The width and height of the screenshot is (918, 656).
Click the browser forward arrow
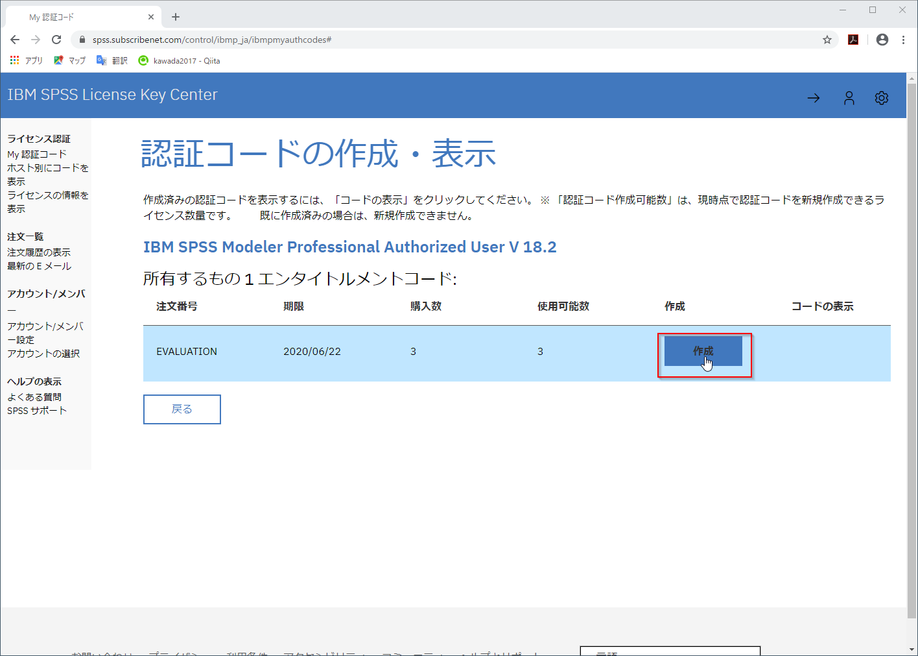click(36, 40)
